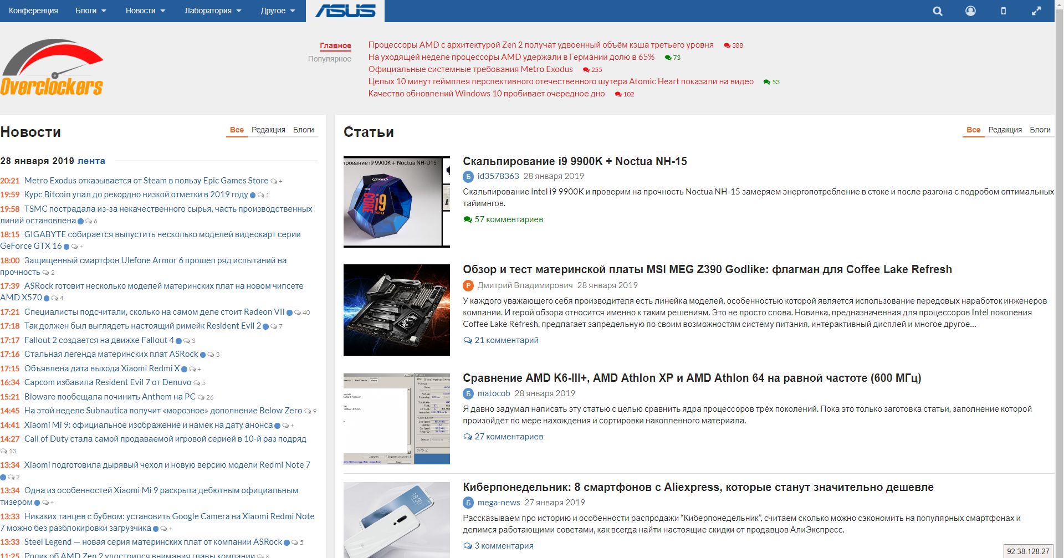The height and width of the screenshot is (558, 1064).
Task: Open the Intel i9 box article thumbnail
Action: pyautogui.click(x=397, y=202)
